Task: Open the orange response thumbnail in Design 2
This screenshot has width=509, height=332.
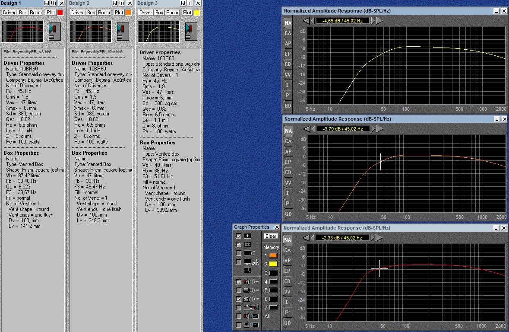Action: click(91, 32)
